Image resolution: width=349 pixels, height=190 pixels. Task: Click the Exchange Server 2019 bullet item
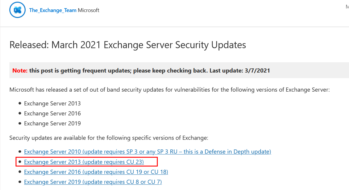[52, 123]
